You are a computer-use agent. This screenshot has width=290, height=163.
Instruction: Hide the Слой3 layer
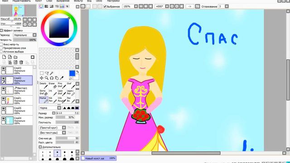[3, 68]
